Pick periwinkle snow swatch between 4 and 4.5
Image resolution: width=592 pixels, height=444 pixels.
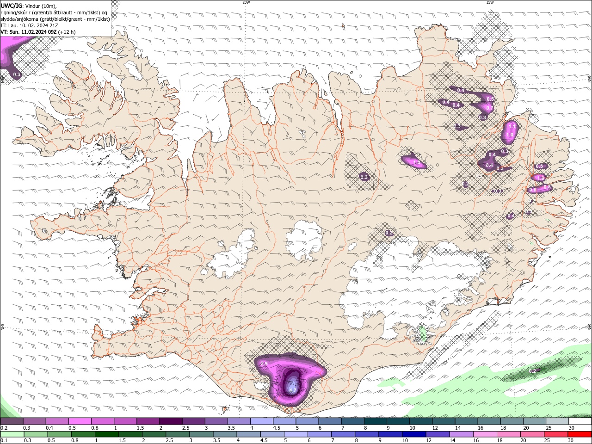(x=261, y=421)
